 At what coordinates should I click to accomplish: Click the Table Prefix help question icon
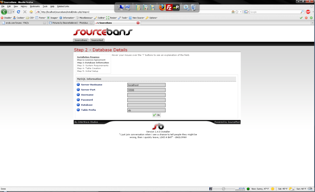point(78,110)
